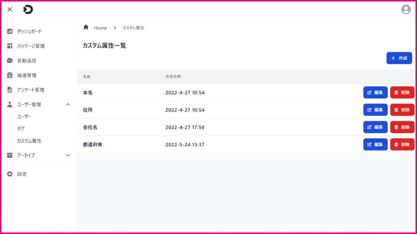Click the ユーザー管理 person icon
Screen dimensions: 417x234
[x=10, y=104]
